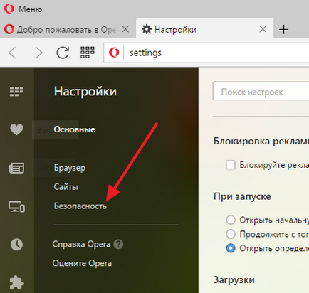Image resolution: width=309 pixels, height=293 pixels.
Task: Open bookmarks via the heart sidebar icon
Action: pos(16,129)
